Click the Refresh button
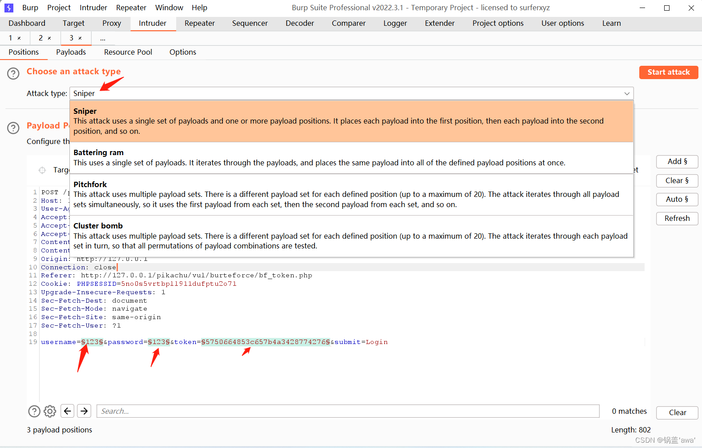The height and width of the screenshot is (448, 702). [677, 218]
